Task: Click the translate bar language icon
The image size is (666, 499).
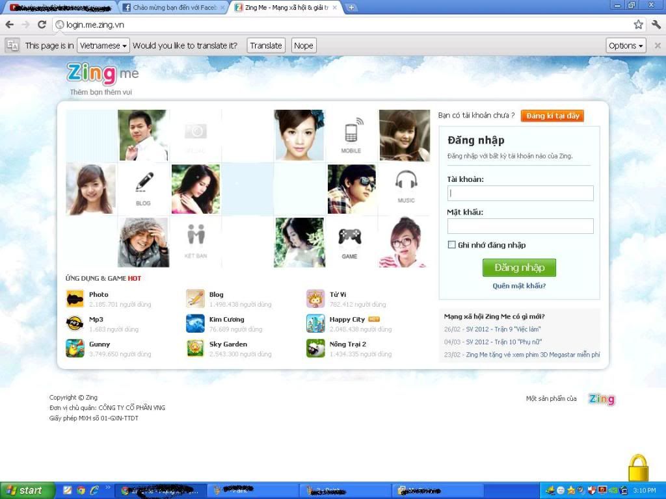Action: point(12,45)
